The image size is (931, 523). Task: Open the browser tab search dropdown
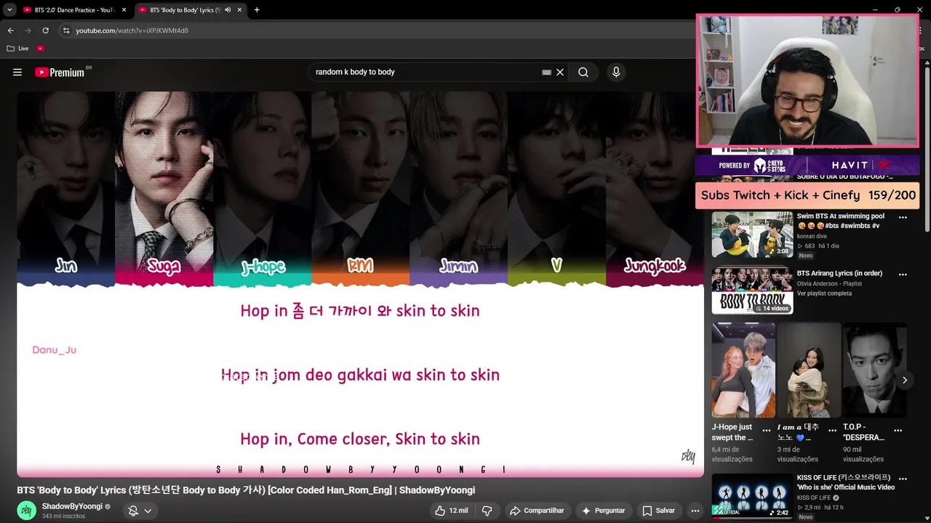point(9,10)
